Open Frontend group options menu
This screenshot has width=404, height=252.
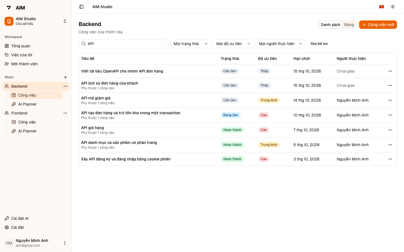click(65, 113)
